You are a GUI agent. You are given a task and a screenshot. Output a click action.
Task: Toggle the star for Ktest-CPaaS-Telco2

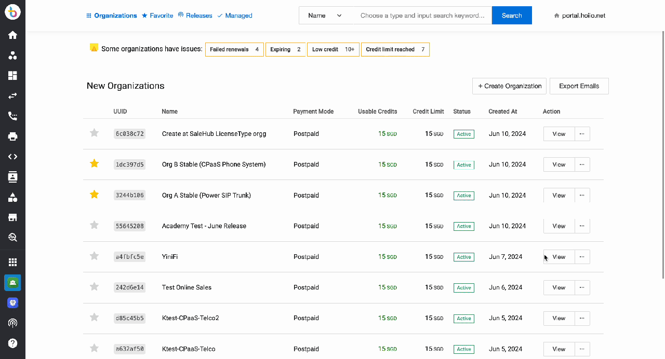[94, 318]
